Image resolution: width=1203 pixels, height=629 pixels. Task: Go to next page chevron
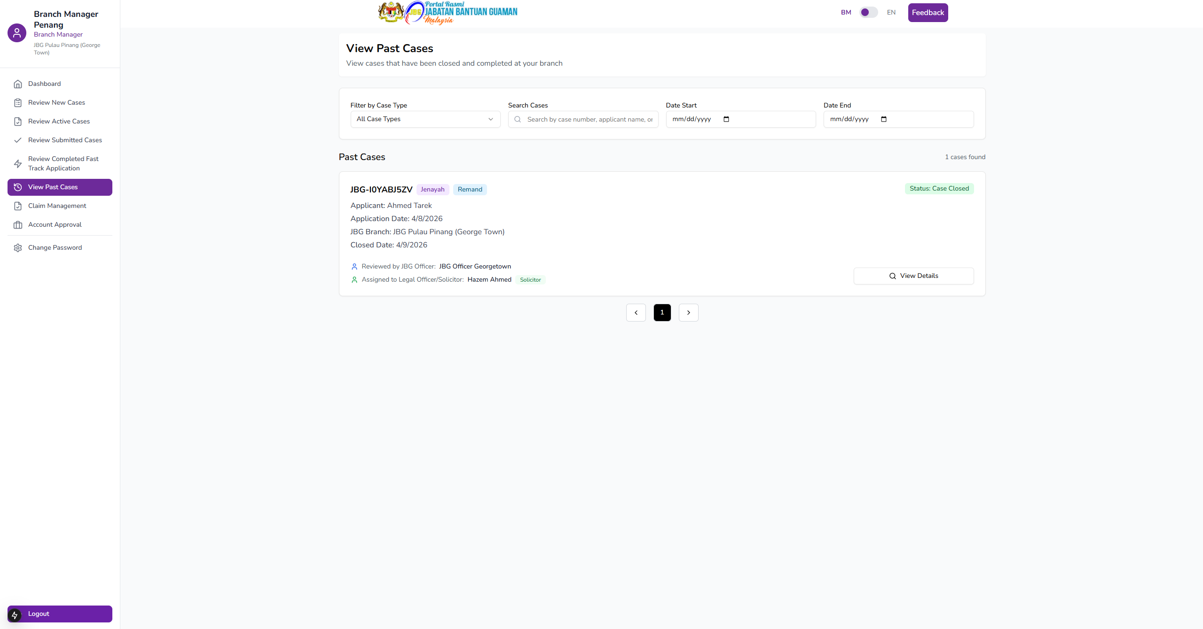tap(688, 313)
